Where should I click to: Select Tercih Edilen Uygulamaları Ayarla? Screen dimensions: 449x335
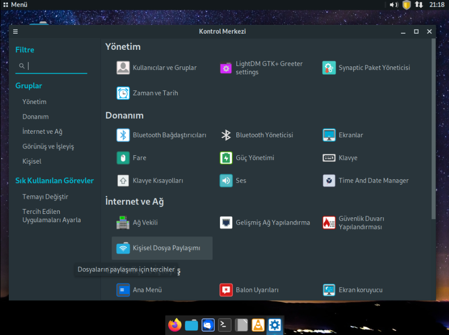[x=51, y=216]
